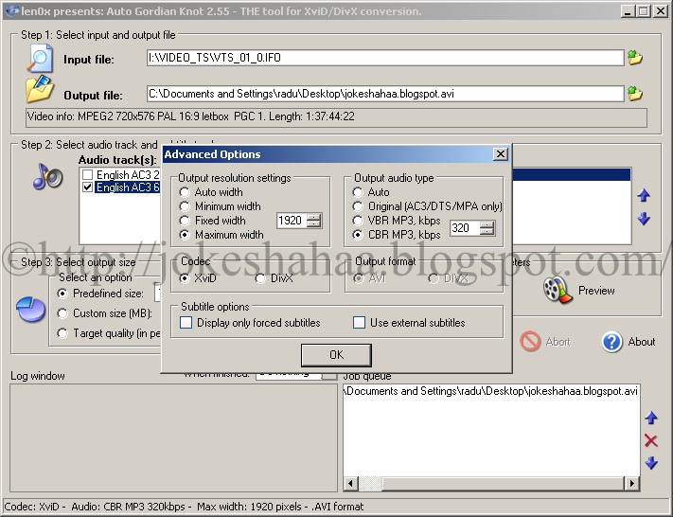Select Target quality option
Image resolution: width=673 pixels, height=517 pixels.
(62, 332)
